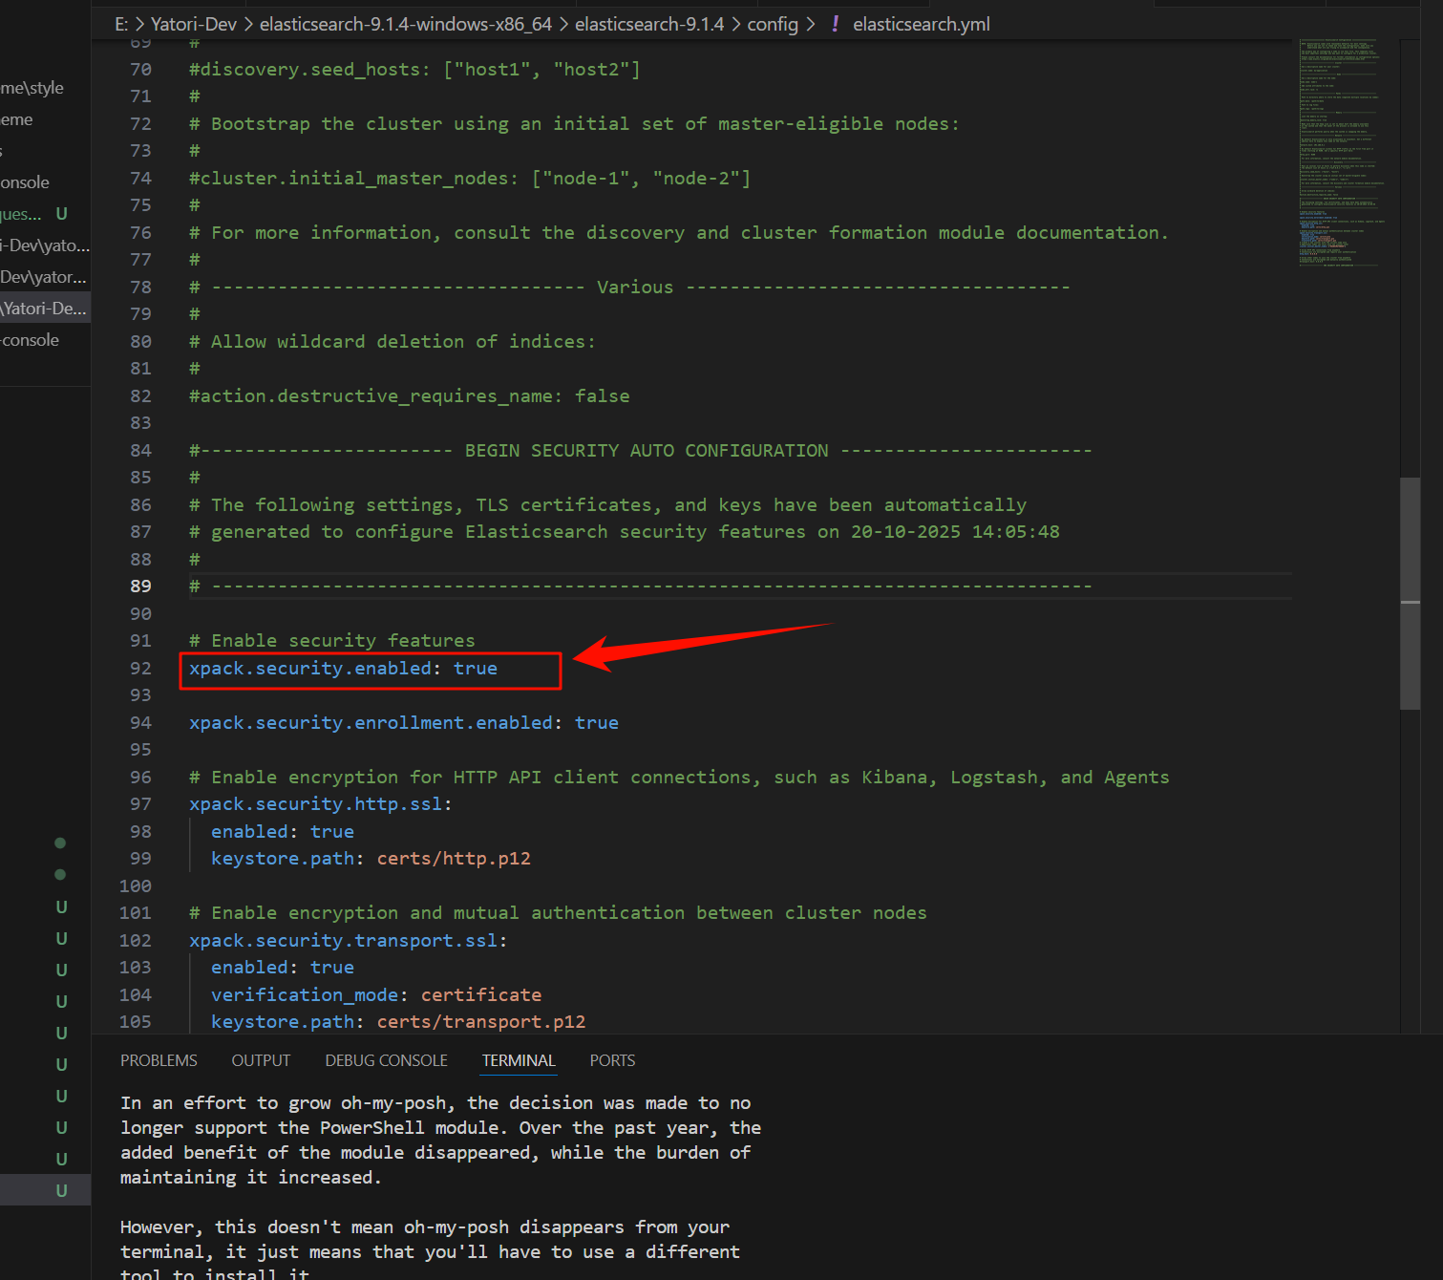Expand the chevron after config breadcrumb

point(810,24)
